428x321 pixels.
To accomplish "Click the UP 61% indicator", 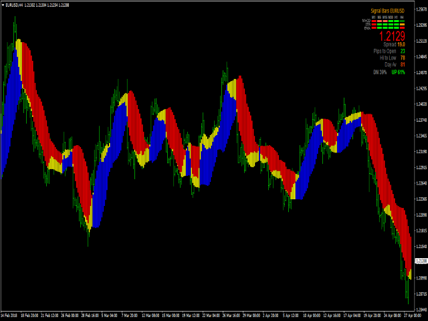I will click(x=399, y=72).
